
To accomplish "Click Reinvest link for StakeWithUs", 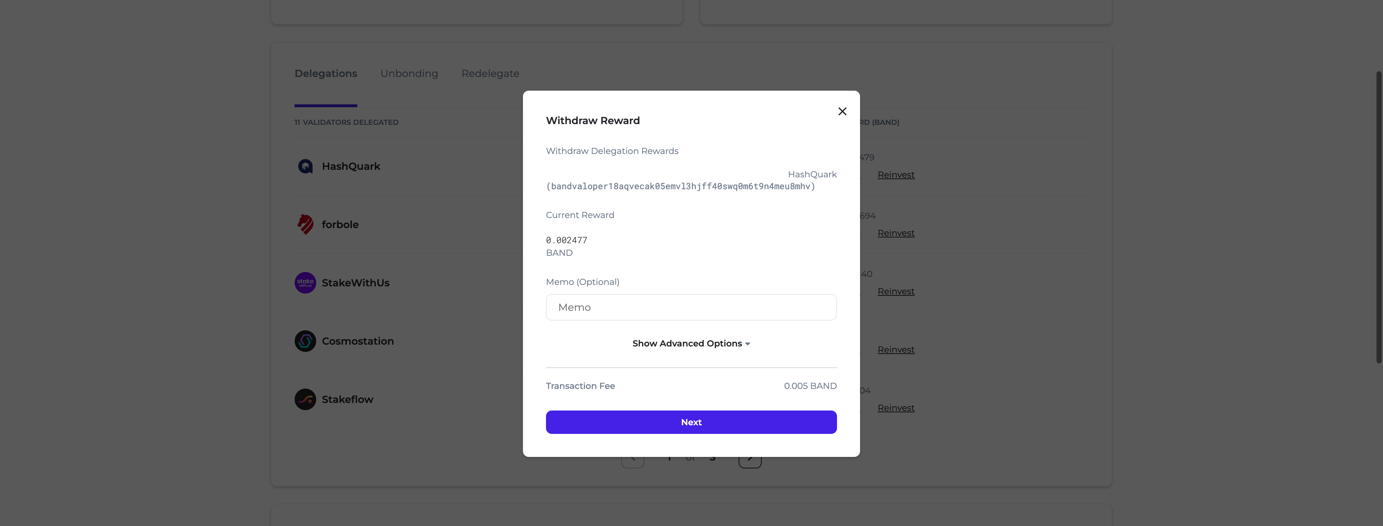I will [x=895, y=292].
